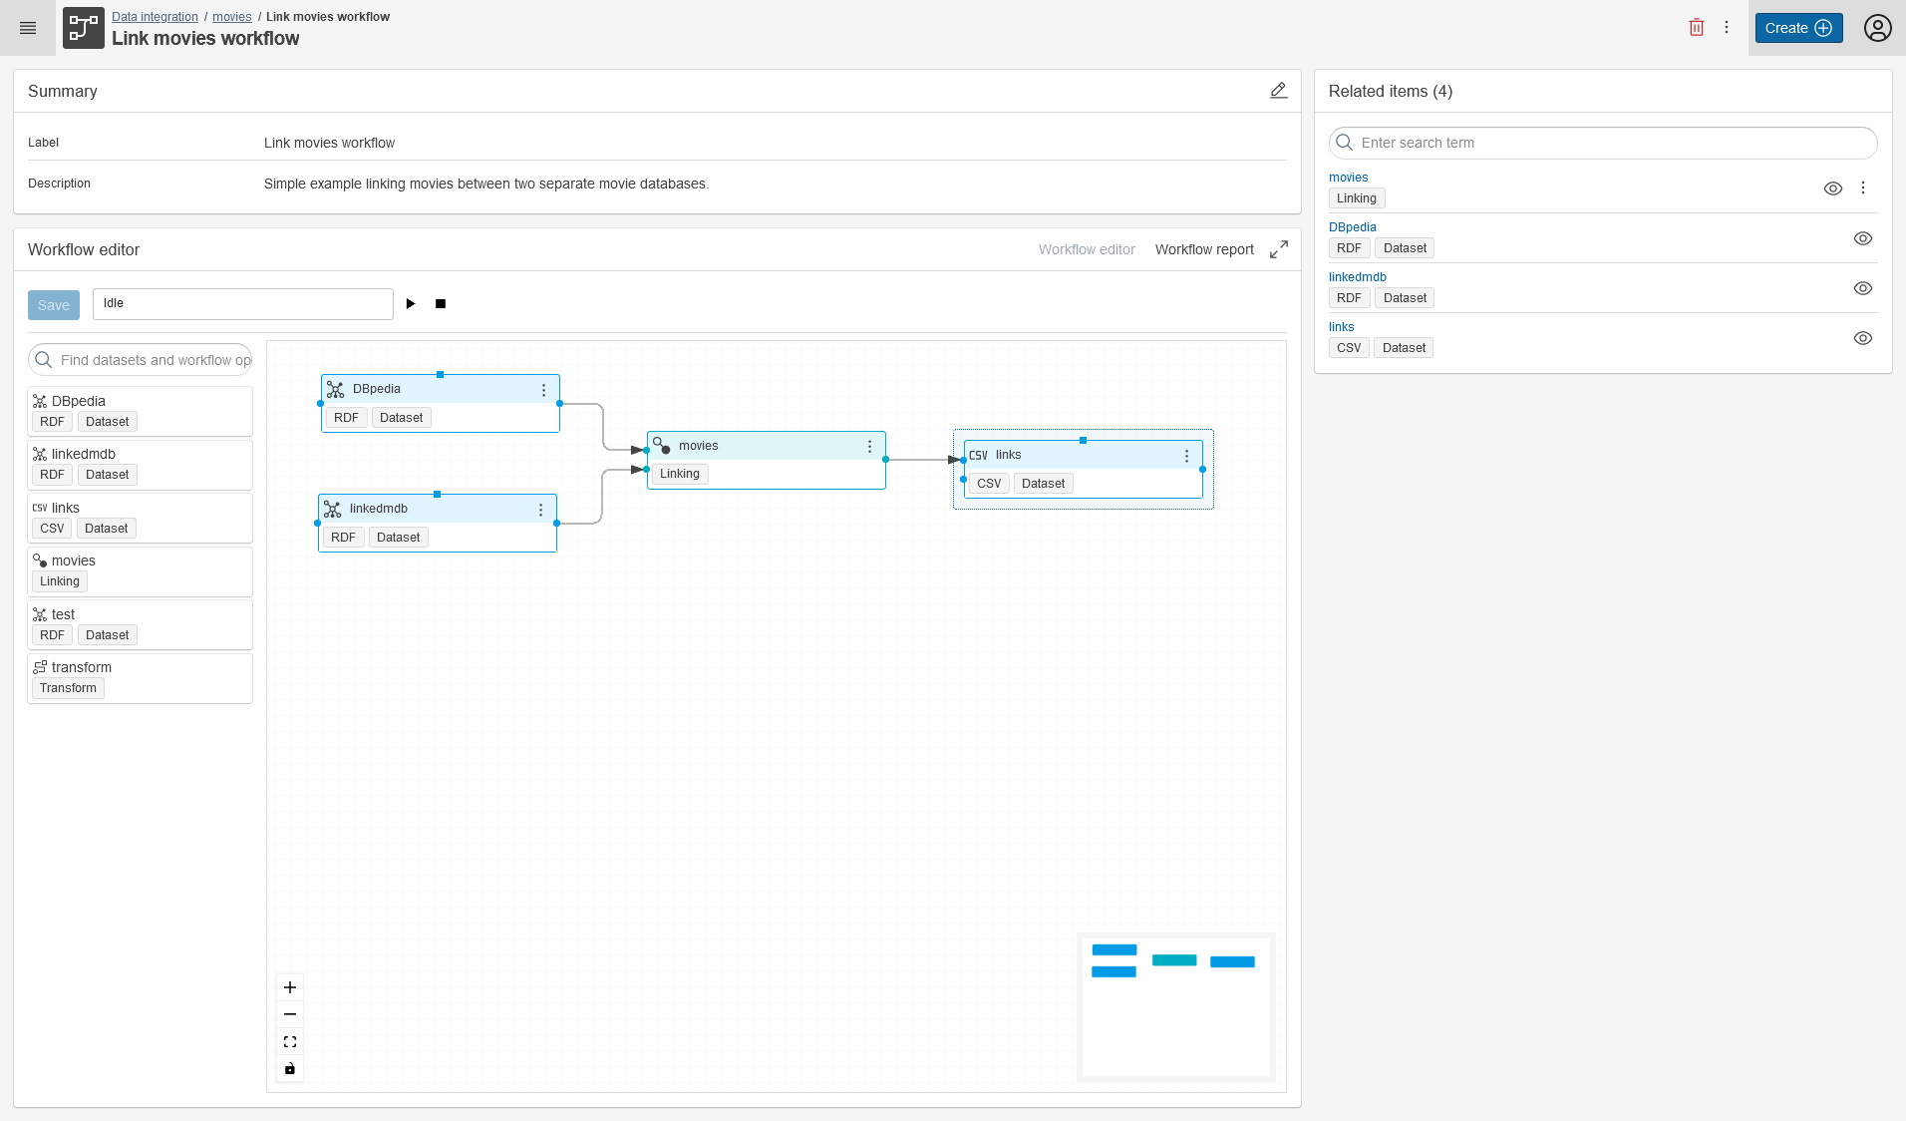Fit the workflow to screen
Viewport: 1906px width, 1121px height.
click(x=290, y=1041)
